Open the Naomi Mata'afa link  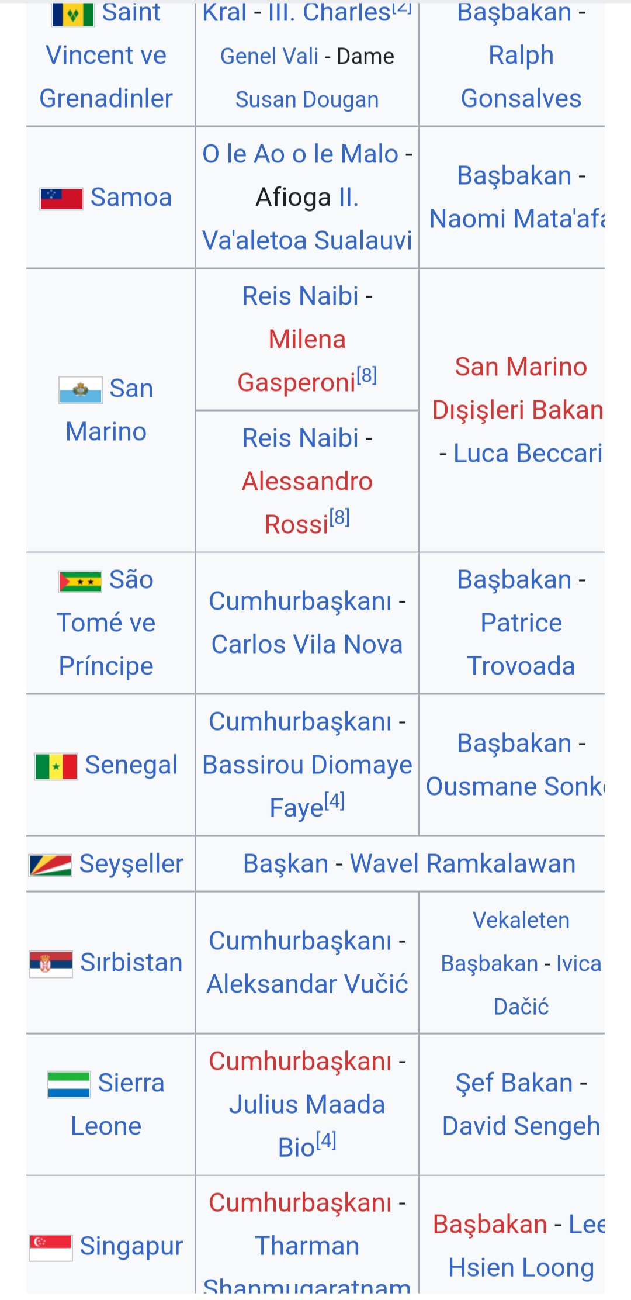point(516,219)
